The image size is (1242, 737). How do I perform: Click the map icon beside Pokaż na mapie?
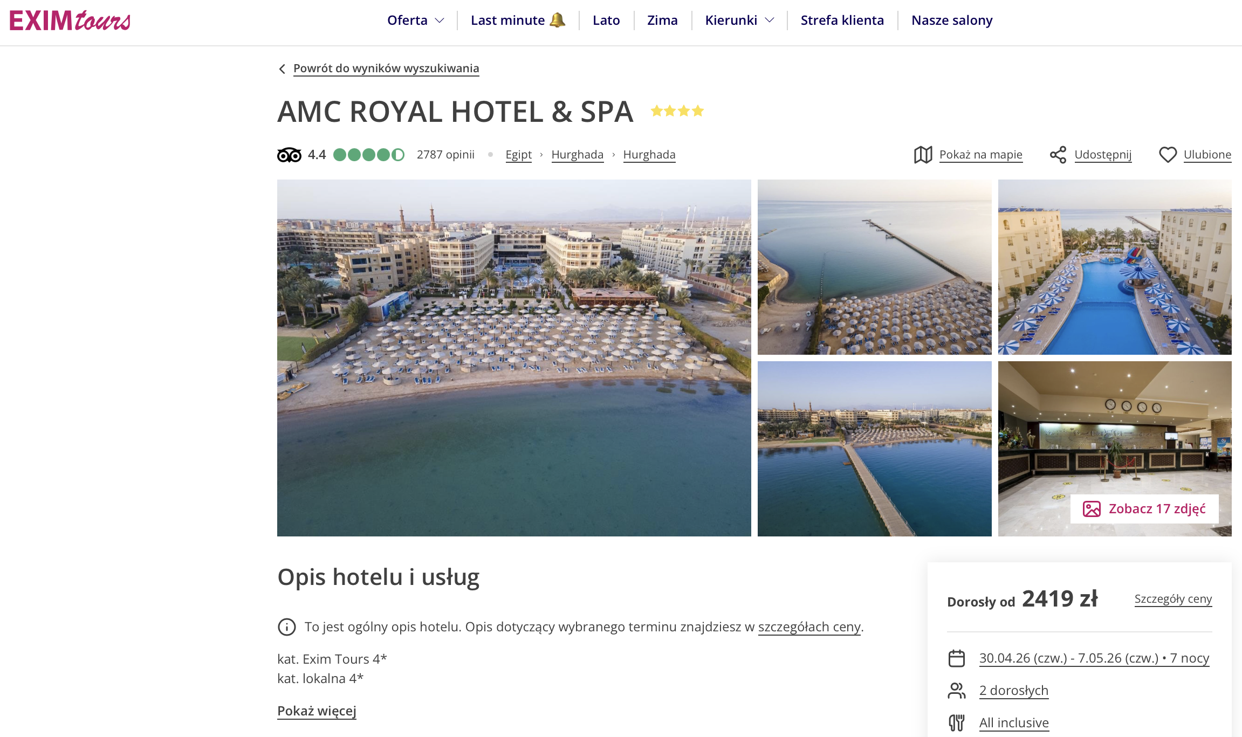pos(923,155)
